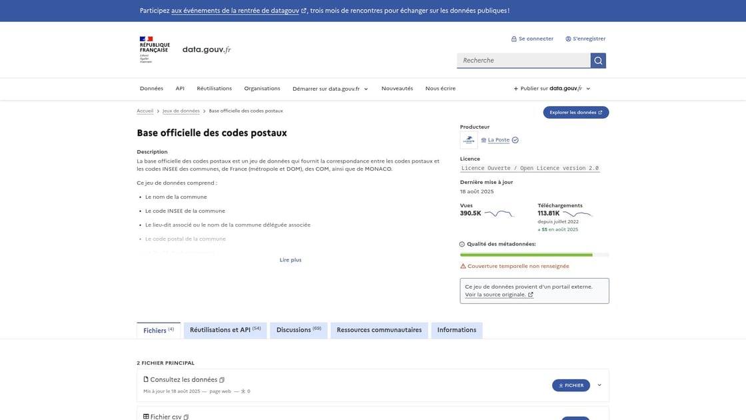Open Voir la source originale link
Image resolution: width=746 pixels, height=420 pixels.
tap(499, 295)
